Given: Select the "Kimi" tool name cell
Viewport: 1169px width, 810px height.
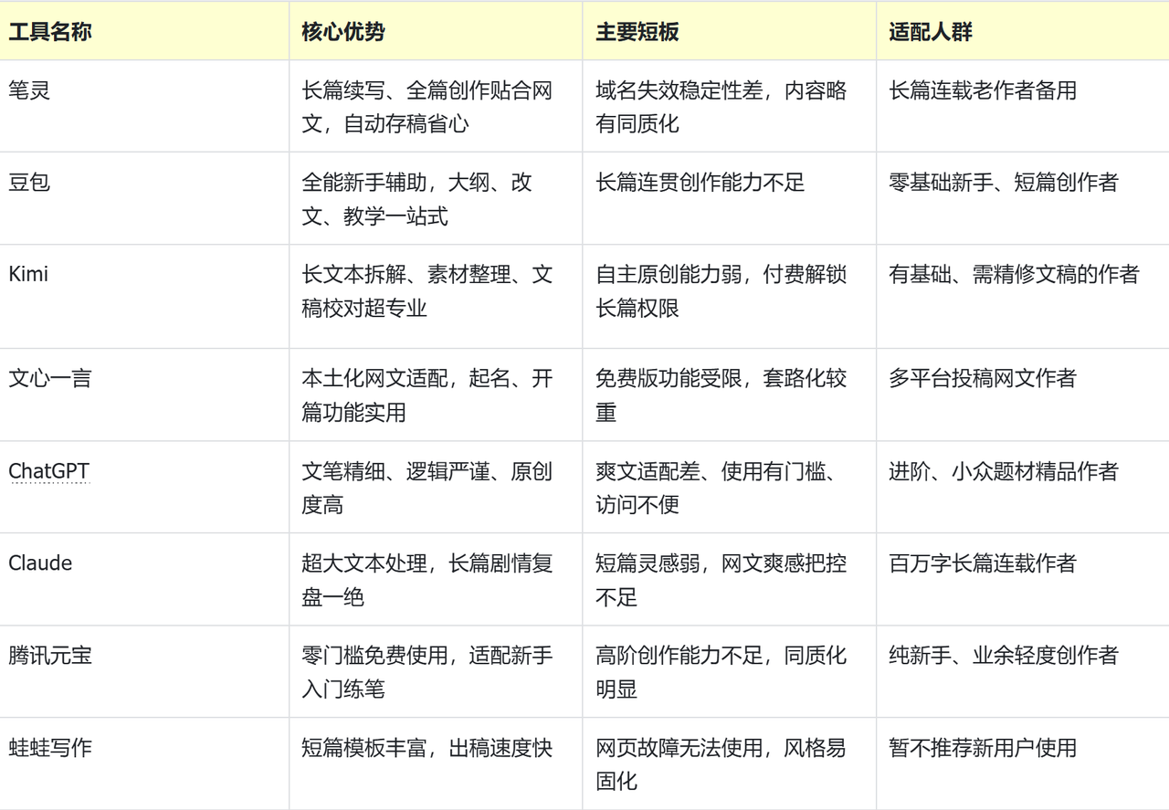Looking at the screenshot, I should pos(144,296).
